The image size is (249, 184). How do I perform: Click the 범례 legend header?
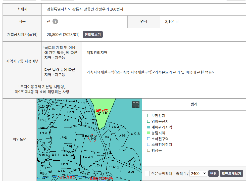point(194,104)
